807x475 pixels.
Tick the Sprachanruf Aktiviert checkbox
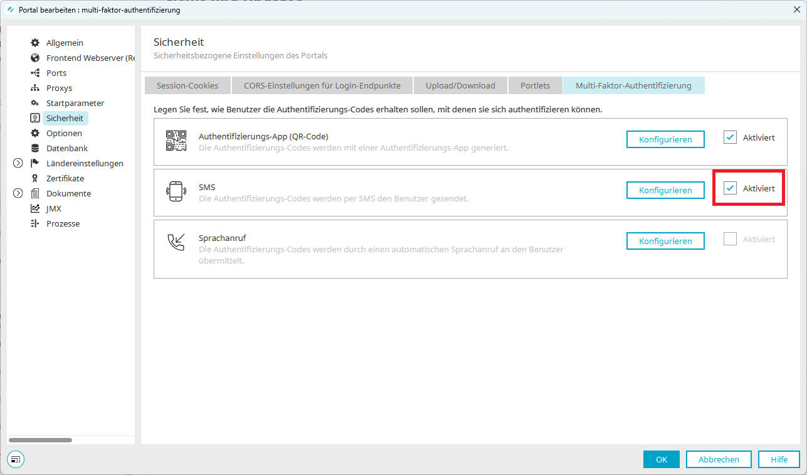(730, 239)
